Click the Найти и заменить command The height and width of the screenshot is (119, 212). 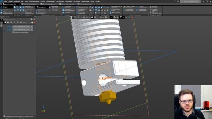pos(154,10)
